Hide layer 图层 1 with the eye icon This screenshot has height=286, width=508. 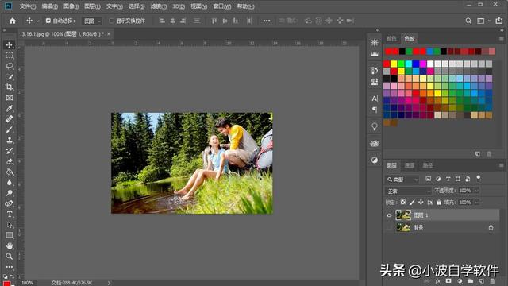click(x=389, y=215)
